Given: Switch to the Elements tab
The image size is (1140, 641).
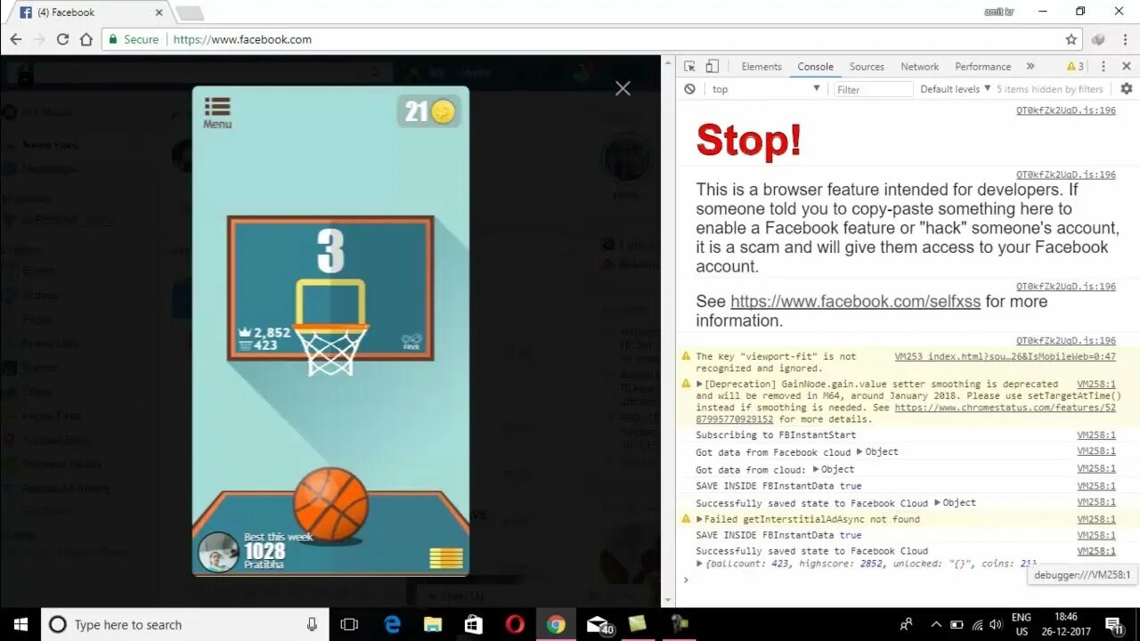Looking at the screenshot, I should pyautogui.click(x=761, y=67).
